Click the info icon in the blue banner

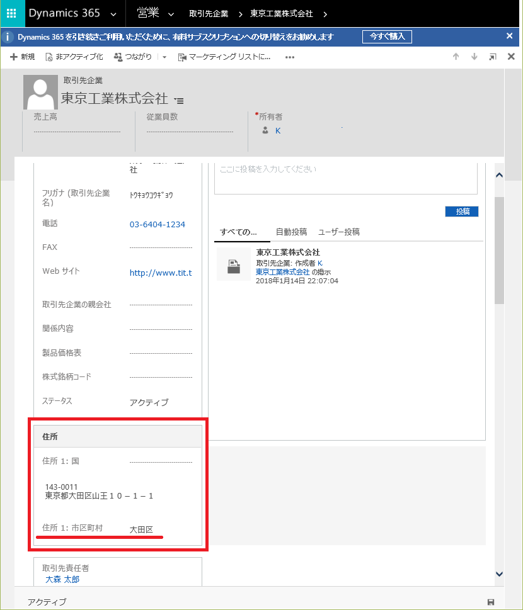coord(7,37)
